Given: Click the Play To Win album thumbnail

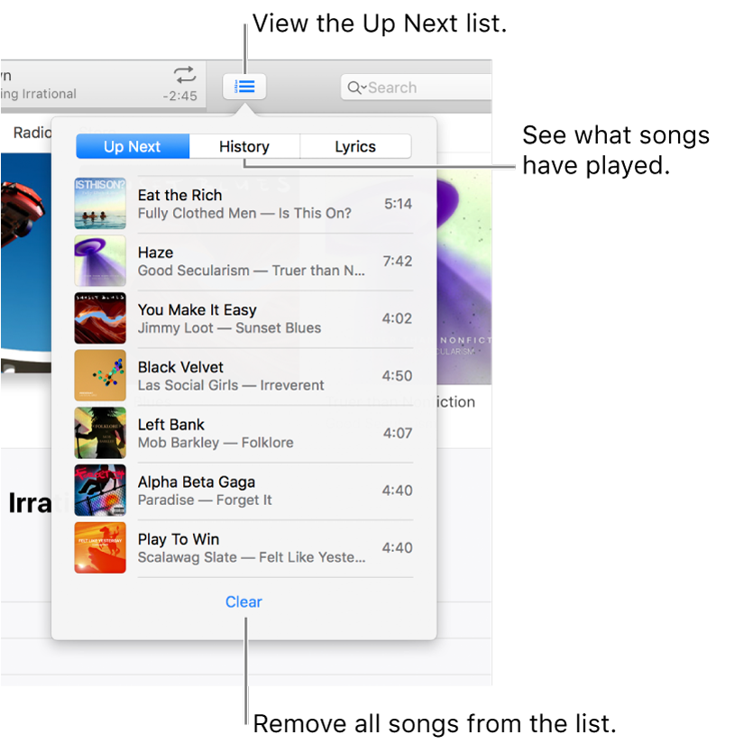Looking at the screenshot, I should 99,547.
